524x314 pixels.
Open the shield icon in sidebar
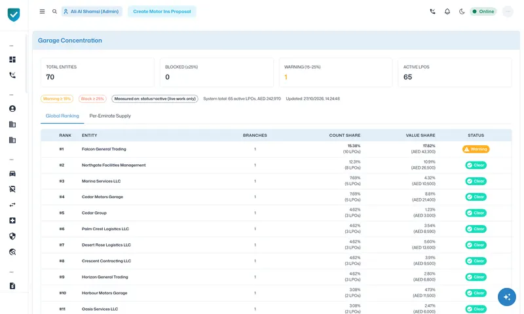[x=12, y=236]
